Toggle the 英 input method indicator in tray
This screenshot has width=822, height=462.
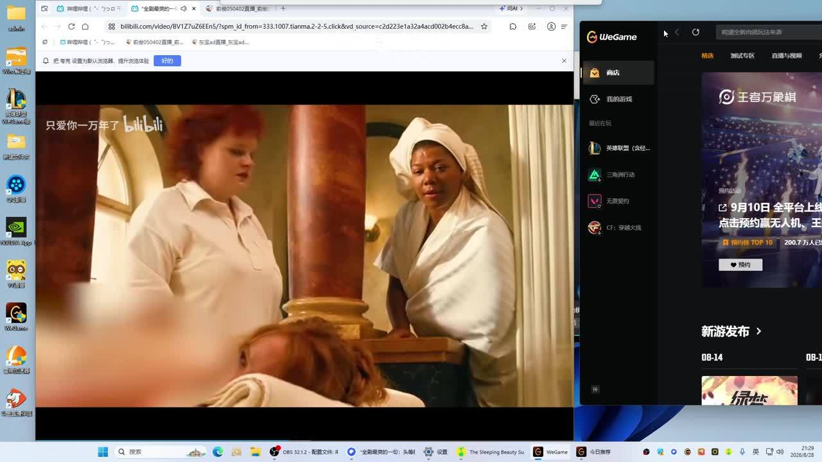pos(756,452)
